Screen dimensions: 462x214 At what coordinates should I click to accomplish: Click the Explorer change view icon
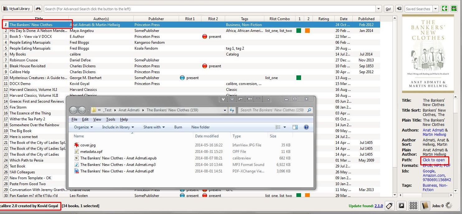click(x=278, y=127)
